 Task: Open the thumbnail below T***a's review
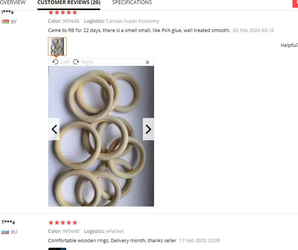57,249
